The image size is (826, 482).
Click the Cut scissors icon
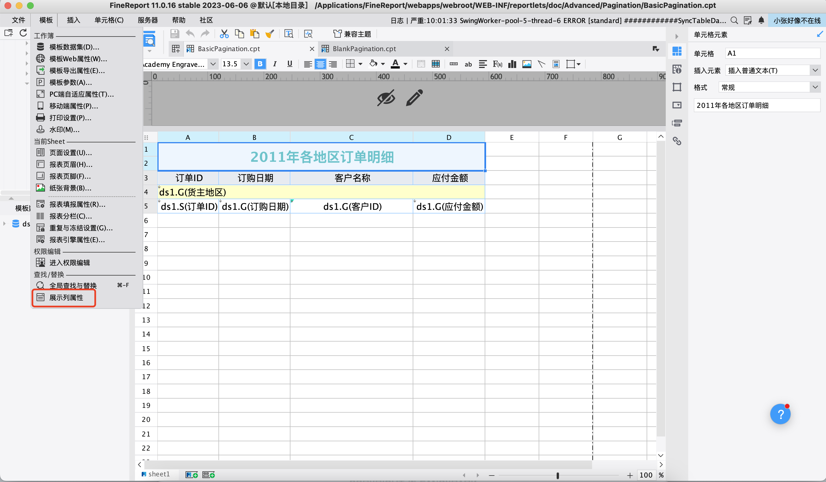click(224, 34)
